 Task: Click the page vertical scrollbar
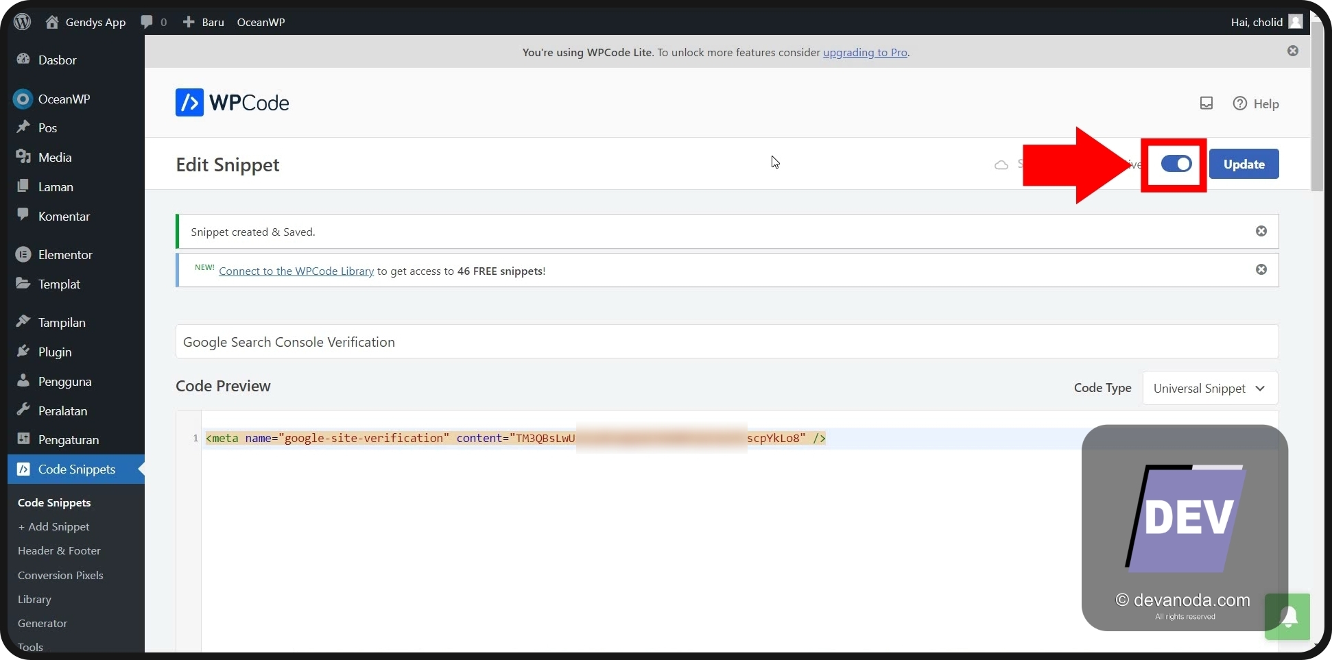[x=1317, y=108]
